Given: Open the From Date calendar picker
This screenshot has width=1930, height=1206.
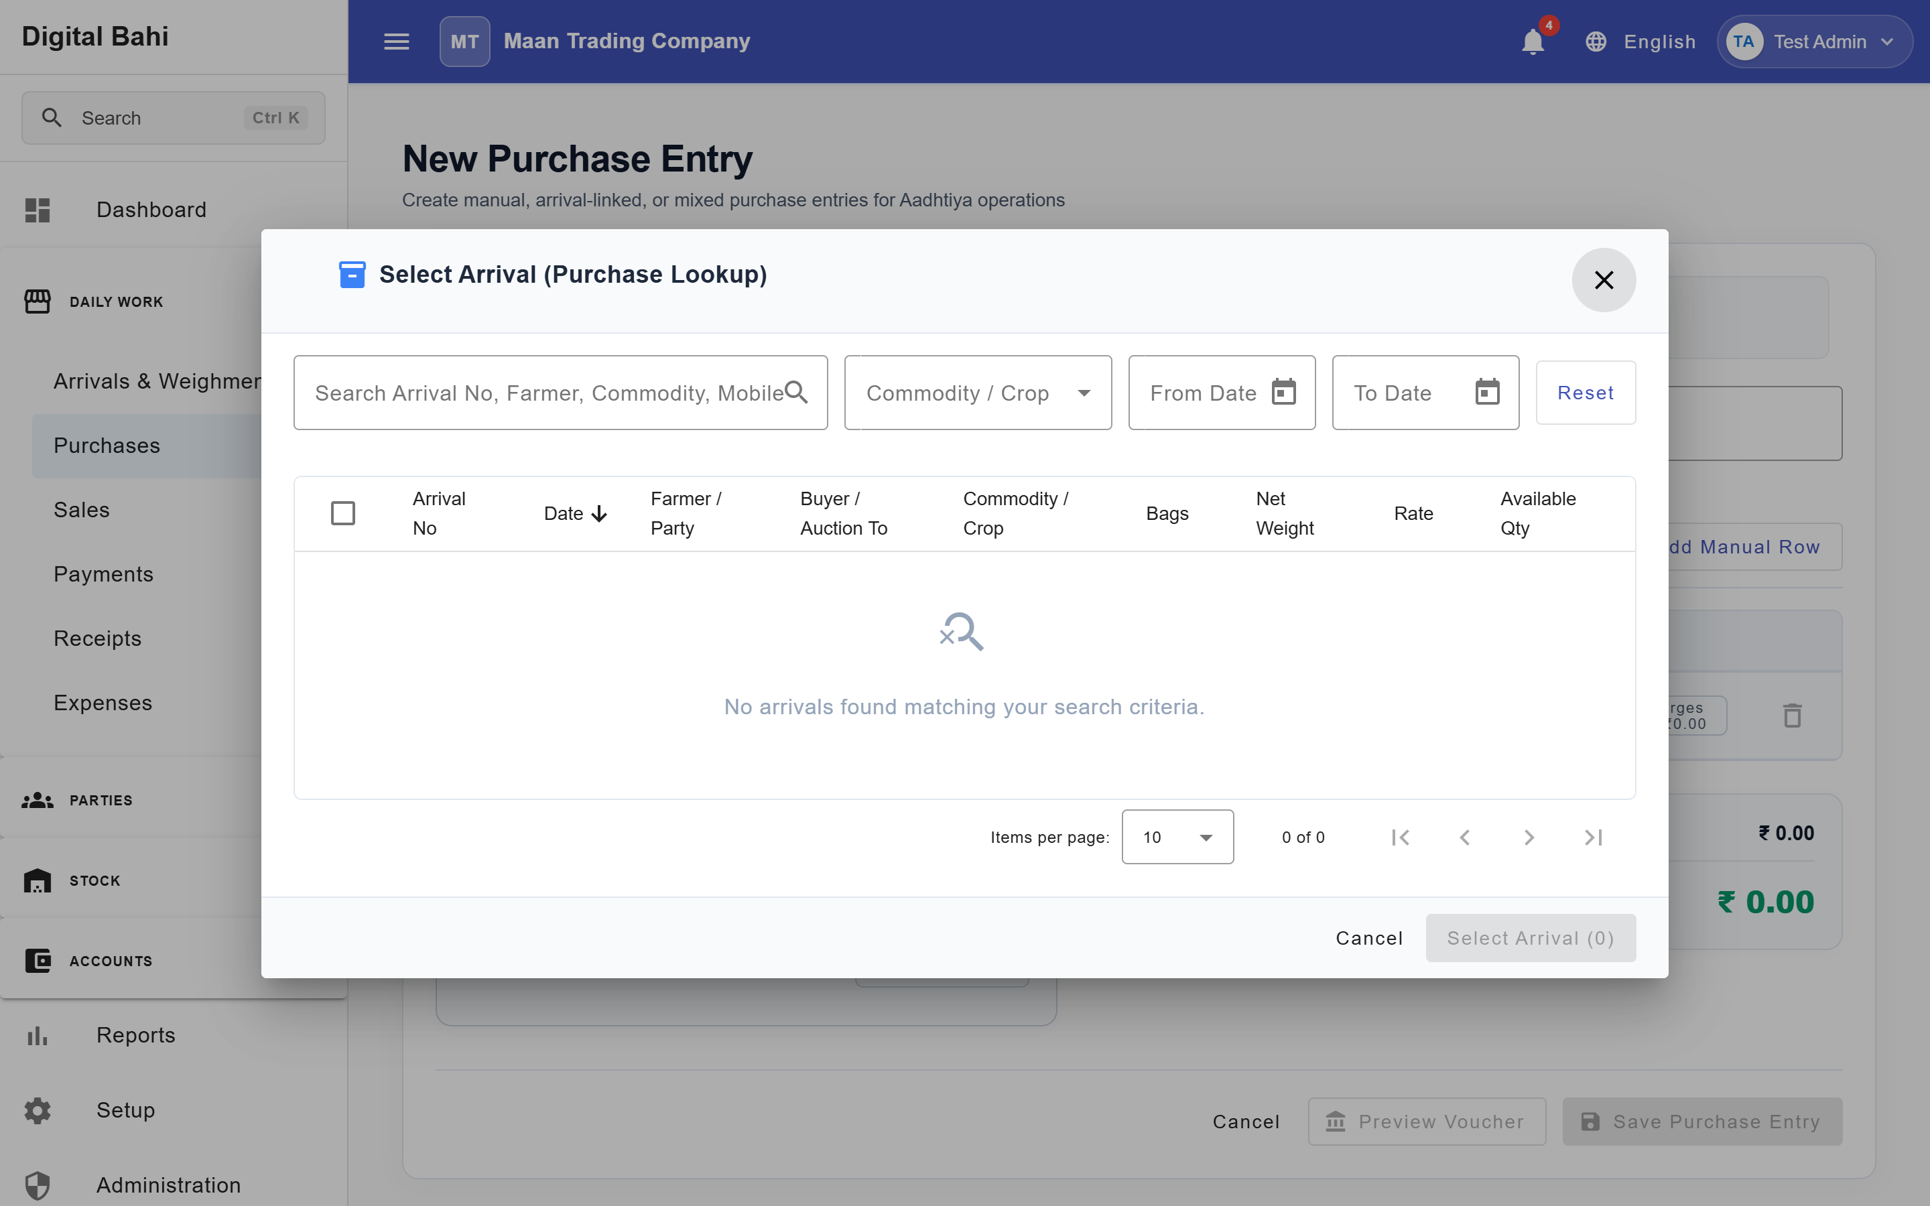Looking at the screenshot, I should click(1283, 392).
